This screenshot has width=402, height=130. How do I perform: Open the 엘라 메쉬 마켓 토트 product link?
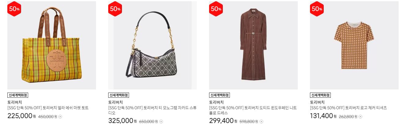48,108
